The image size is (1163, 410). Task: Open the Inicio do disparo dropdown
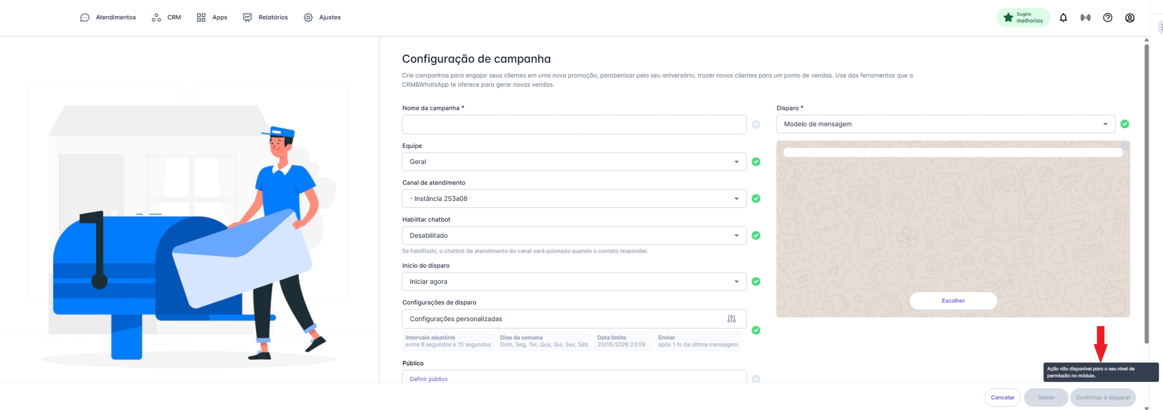click(574, 281)
